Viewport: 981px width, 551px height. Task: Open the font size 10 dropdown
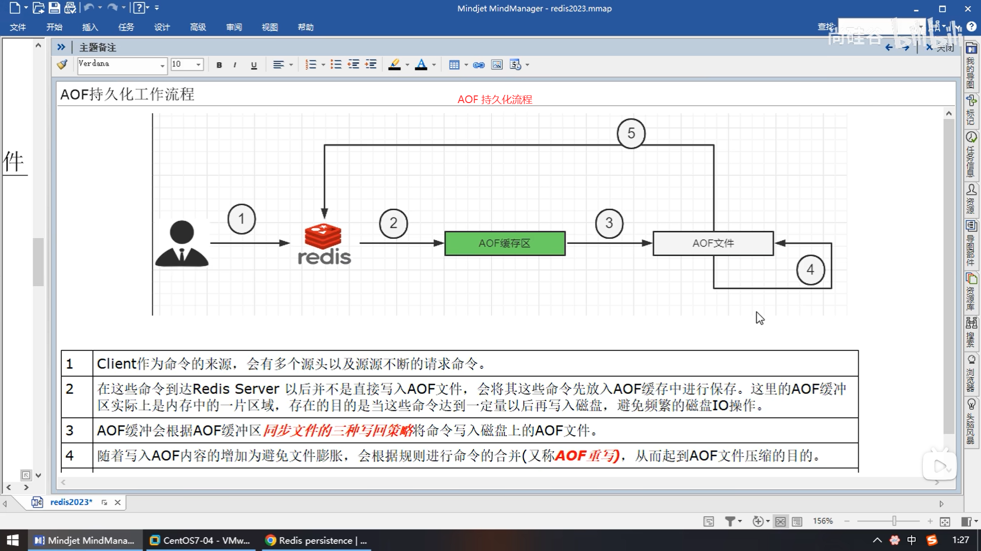(198, 65)
